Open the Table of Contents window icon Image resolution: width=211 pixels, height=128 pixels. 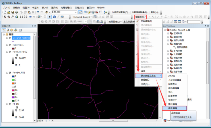85,12
